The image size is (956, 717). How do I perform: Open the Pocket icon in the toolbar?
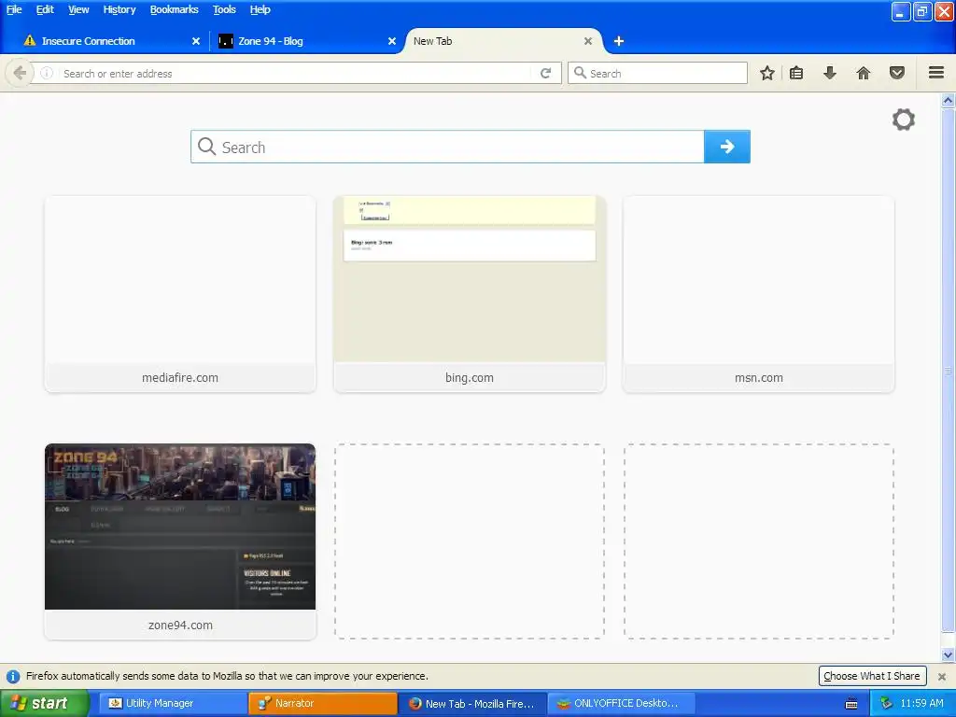pyautogui.click(x=897, y=73)
